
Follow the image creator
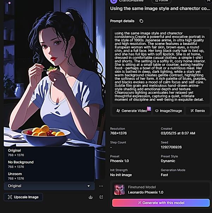pyautogui.click(x=161, y=1)
